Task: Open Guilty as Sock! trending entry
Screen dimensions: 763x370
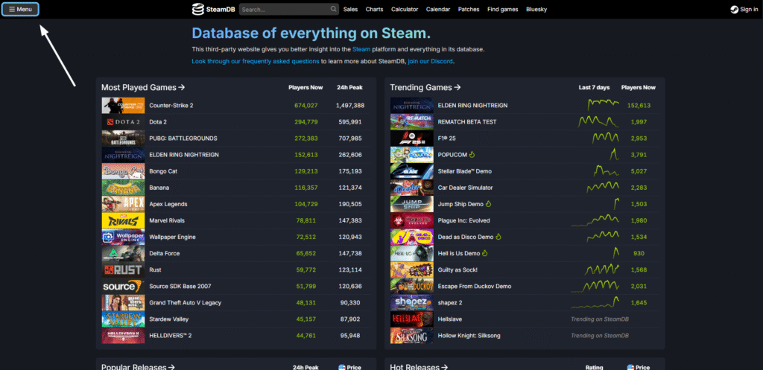Action: tap(458, 269)
